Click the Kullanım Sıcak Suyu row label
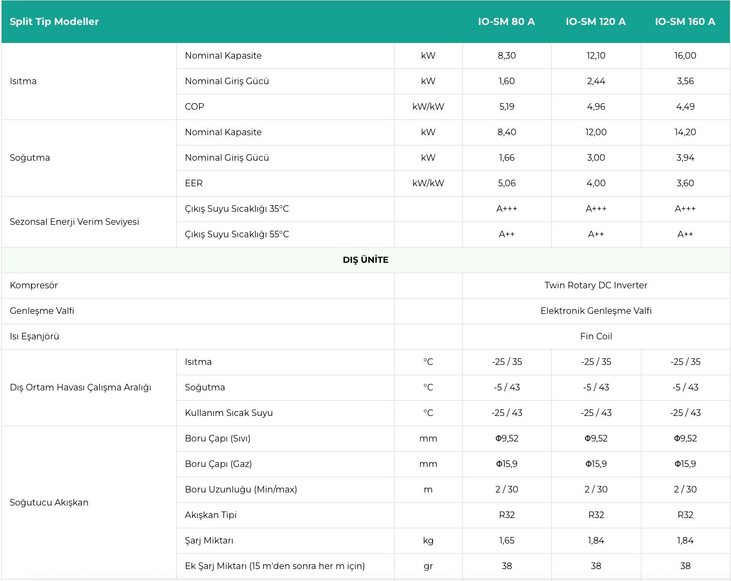The width and height of the screenshot is (731, 581). 228,413
